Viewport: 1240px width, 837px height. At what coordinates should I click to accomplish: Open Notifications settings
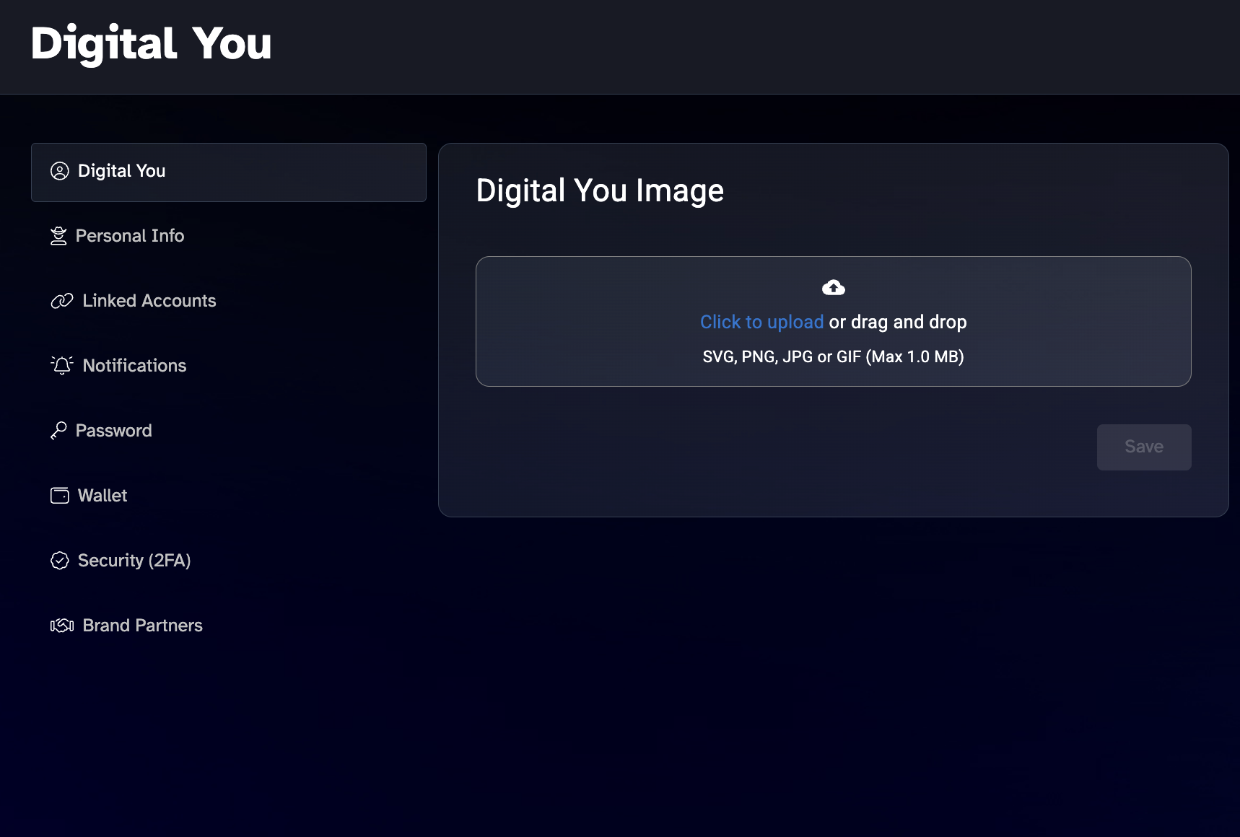[229, 366]
